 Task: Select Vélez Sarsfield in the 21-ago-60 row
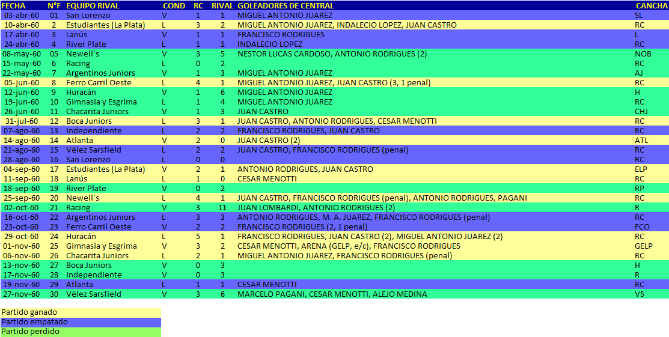[93, 150]
